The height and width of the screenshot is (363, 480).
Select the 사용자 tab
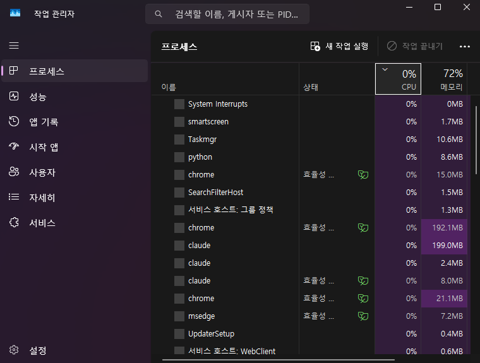click(75, 172)
